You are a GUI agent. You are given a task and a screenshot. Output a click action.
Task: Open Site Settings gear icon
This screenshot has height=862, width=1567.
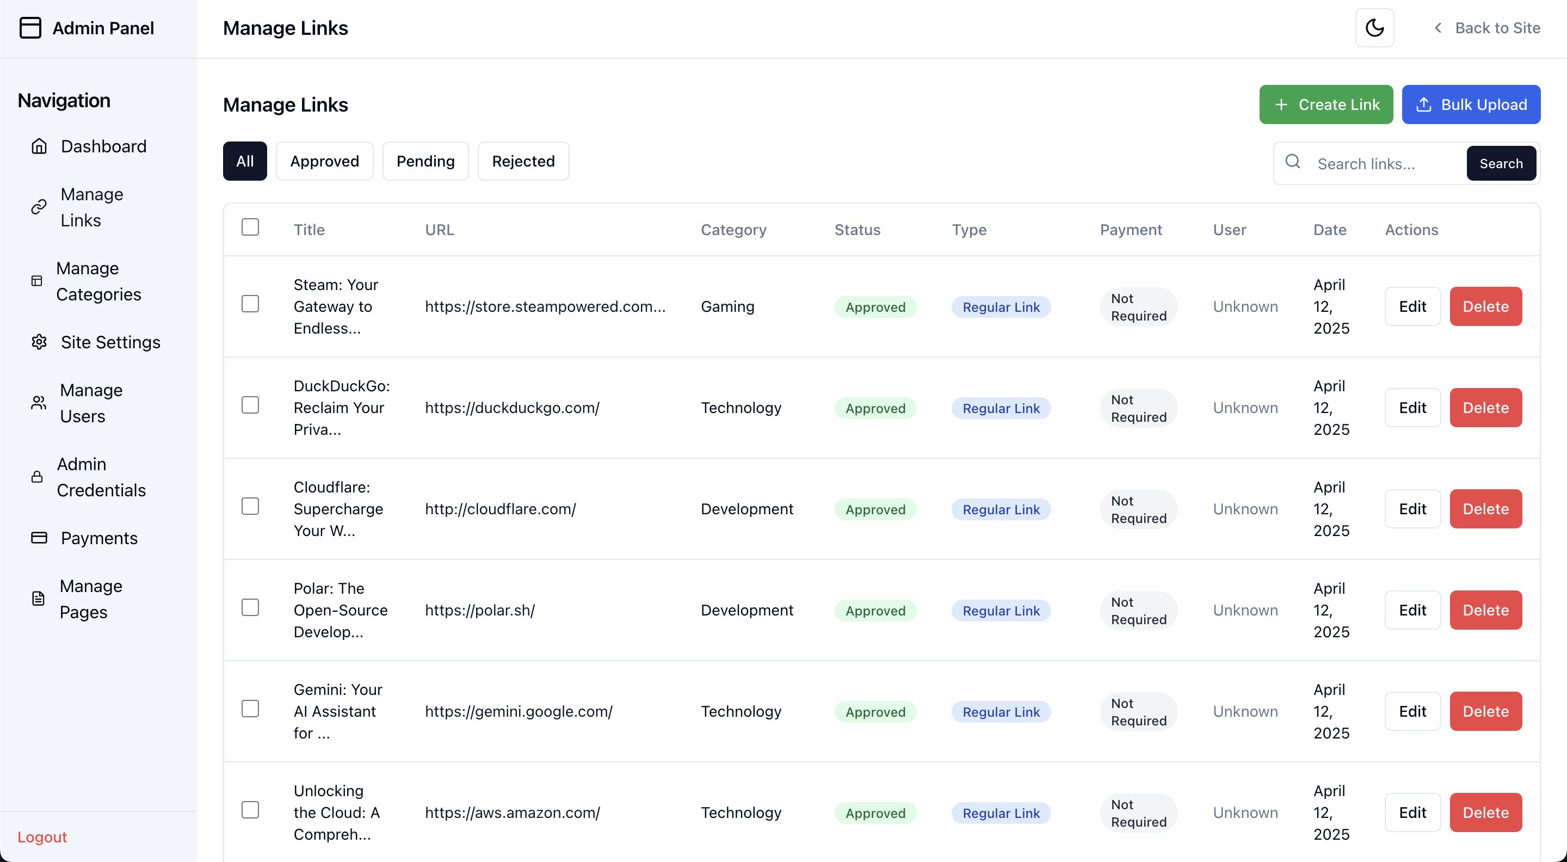point(39,342)
